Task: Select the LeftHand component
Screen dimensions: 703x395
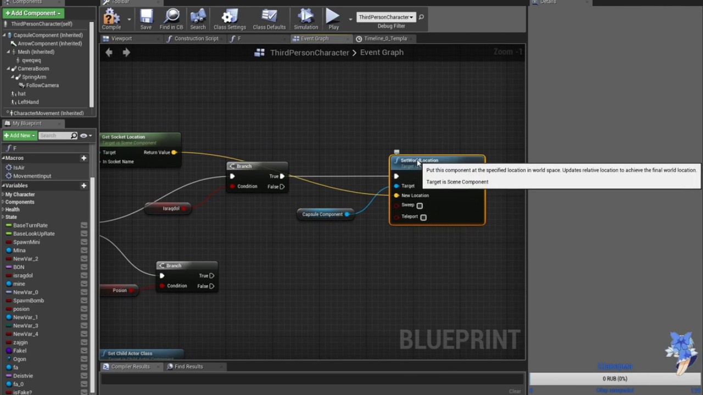Action: (28, 102)
